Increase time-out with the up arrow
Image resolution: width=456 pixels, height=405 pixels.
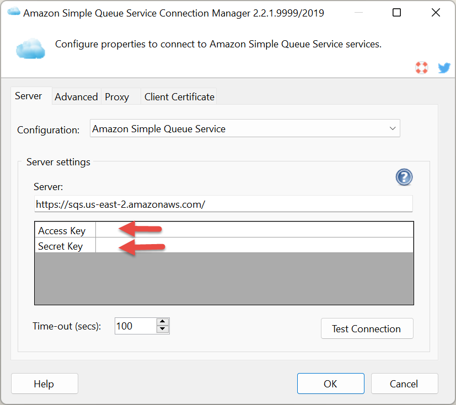(x=163, y=322)
